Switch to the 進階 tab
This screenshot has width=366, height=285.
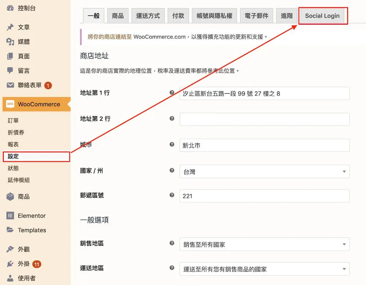pos(287,16)
